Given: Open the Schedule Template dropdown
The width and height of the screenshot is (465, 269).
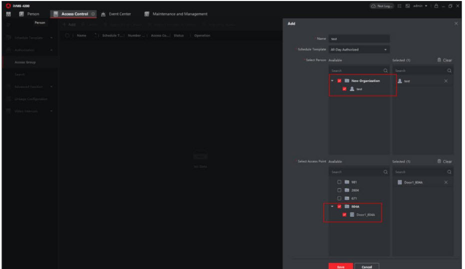Looking at the screenshot, I should (359, 49).
